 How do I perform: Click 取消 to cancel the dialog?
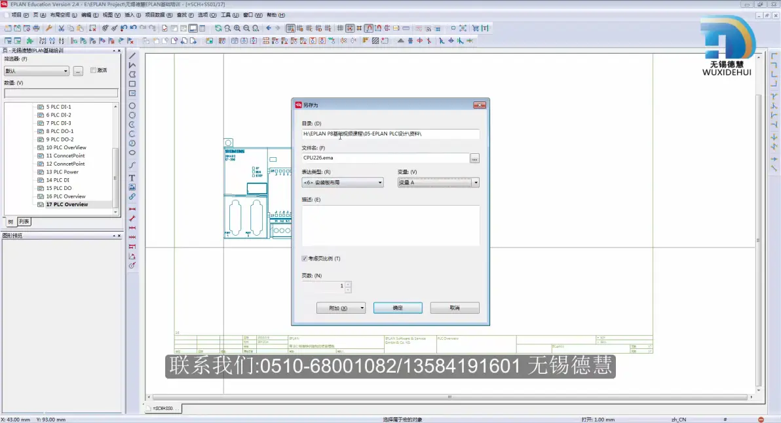[455, 308]
